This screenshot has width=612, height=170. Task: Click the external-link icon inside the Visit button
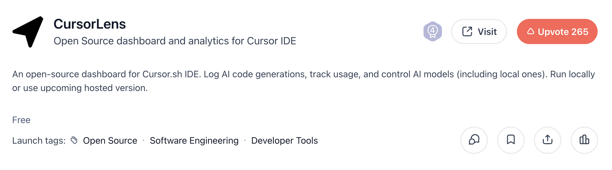pyautogui.click(x=467, y=31)
